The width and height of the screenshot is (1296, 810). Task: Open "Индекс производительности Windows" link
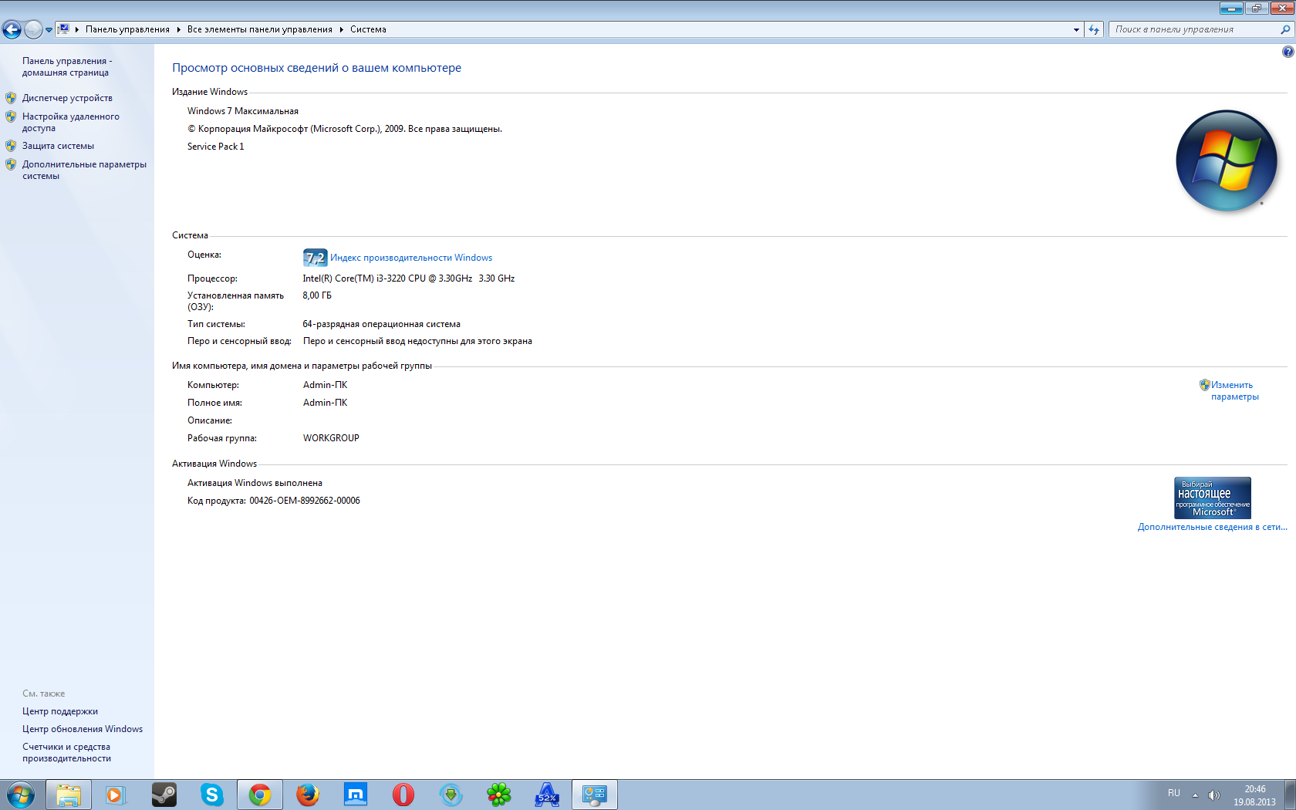411,258
